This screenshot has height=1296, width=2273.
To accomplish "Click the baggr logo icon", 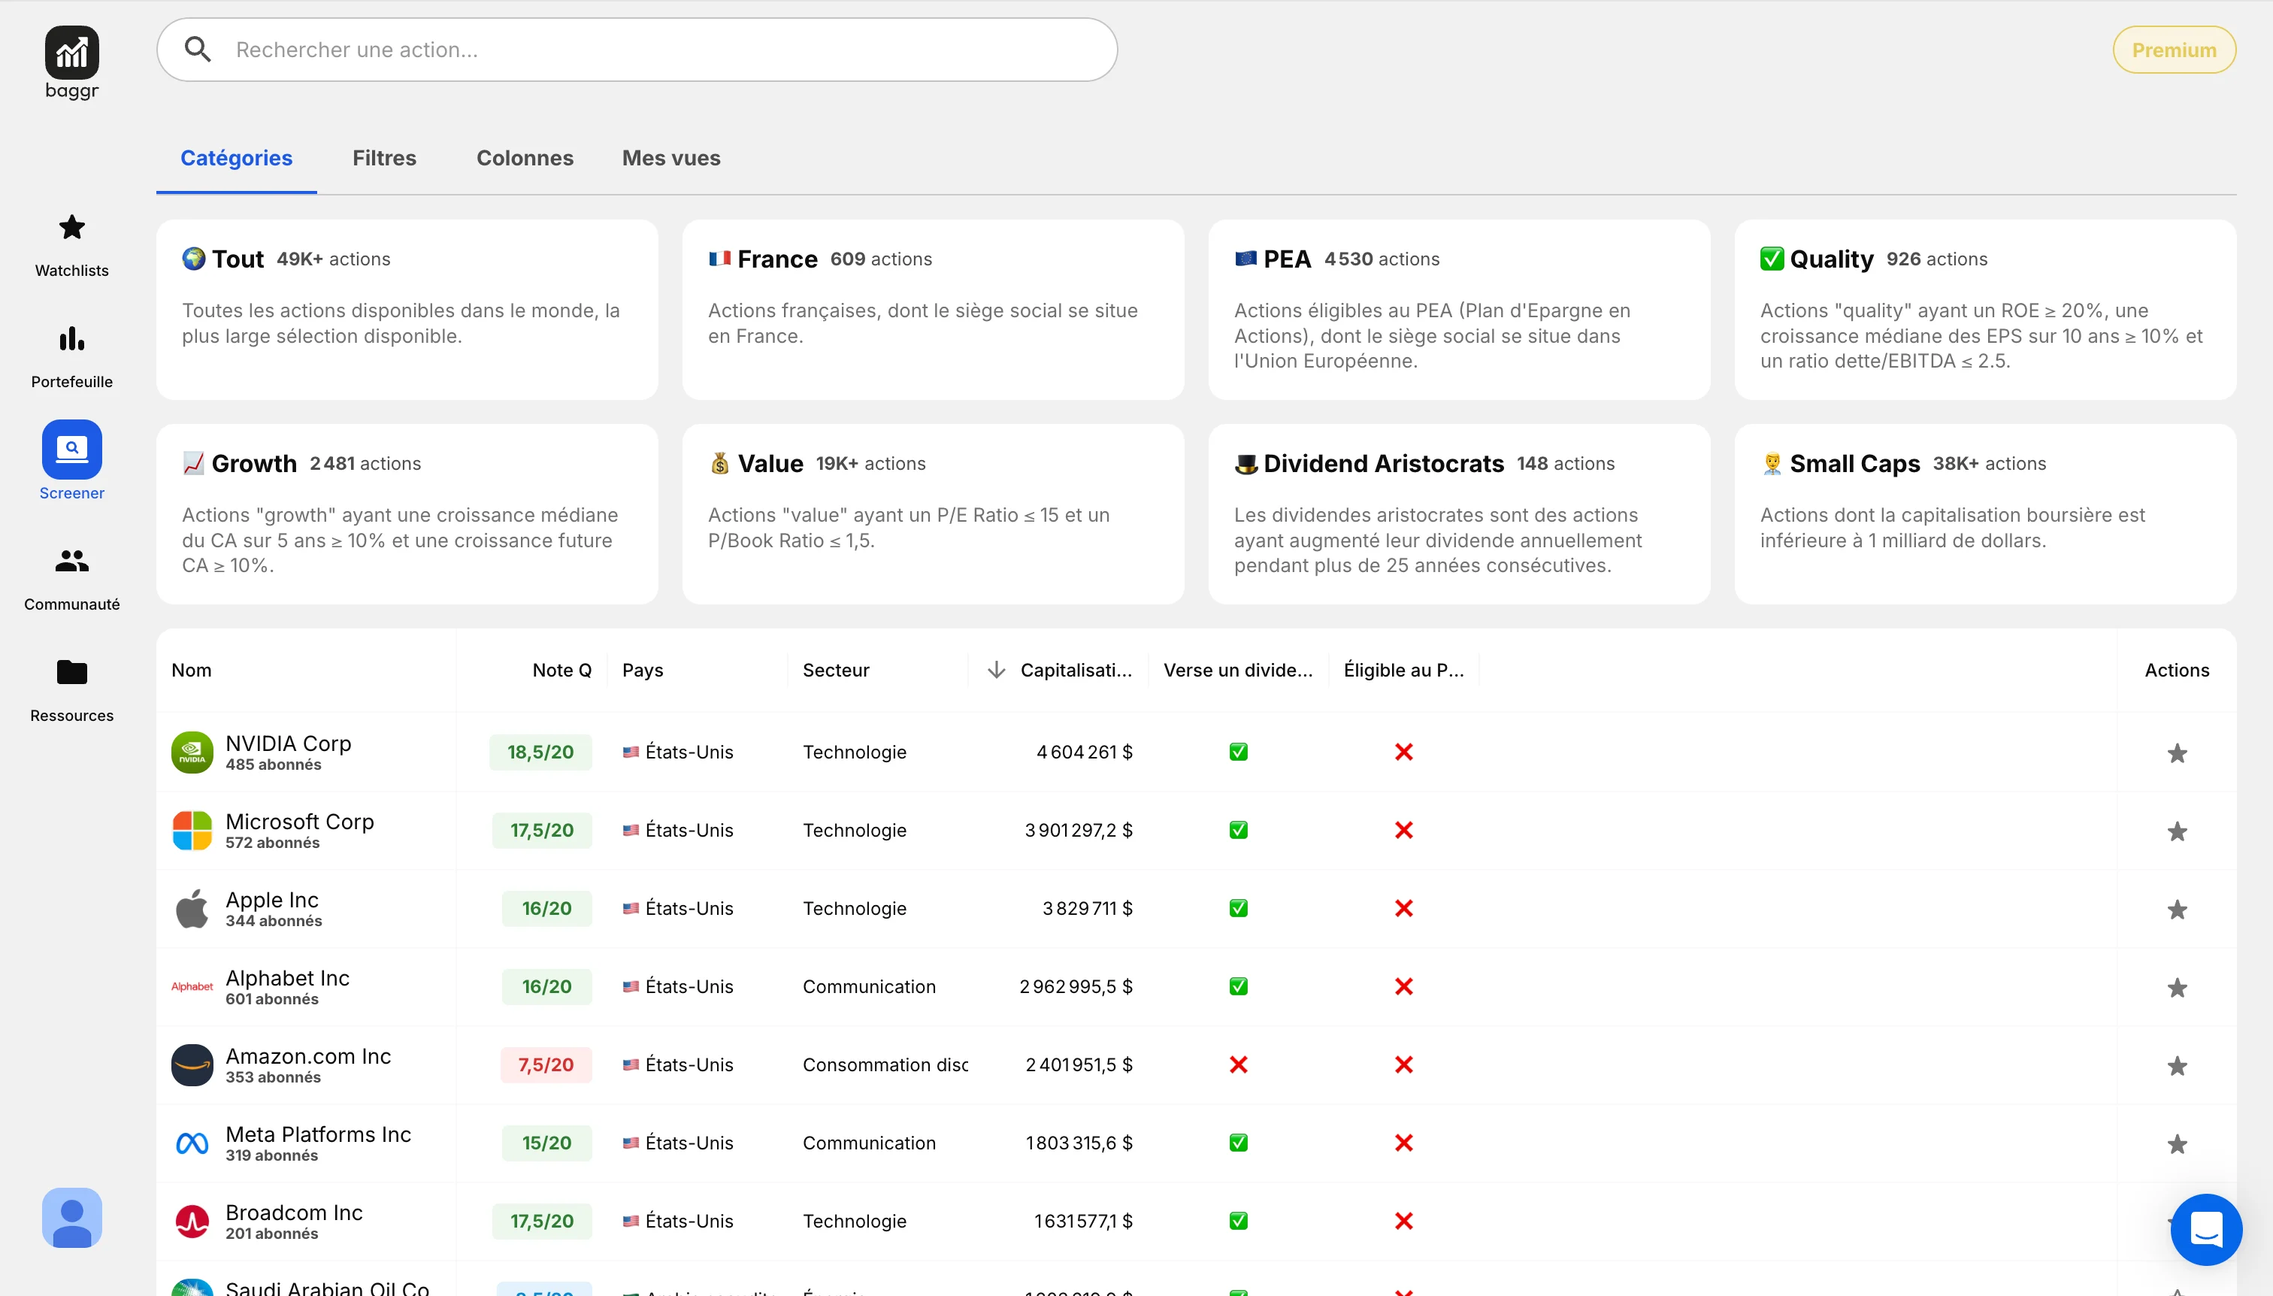I will 71,53.
